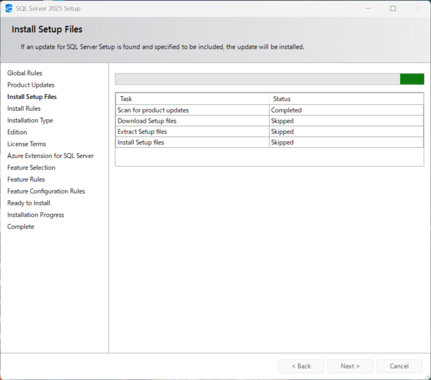
Task: Select the Download Setup files row
Action: coord(269,121)
